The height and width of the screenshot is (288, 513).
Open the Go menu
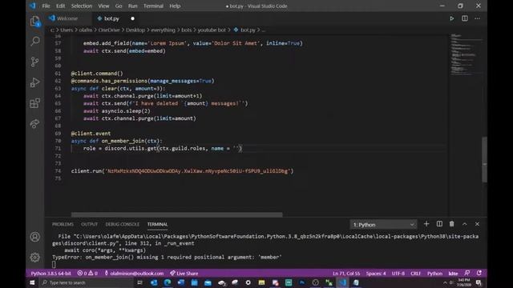pyautogui.click(x=119, y=6)
